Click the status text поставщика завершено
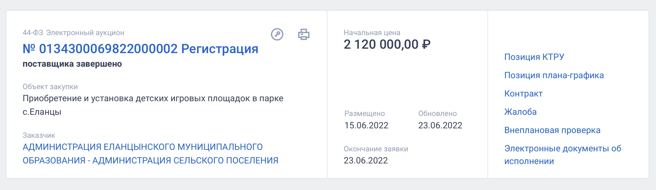Image resolution: width=656 pixels, height=190 pixels. [72, 64]
